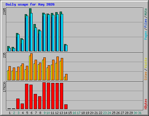Click day label 26
The height and width of the screenshot is (116, 149).
tap(118, 113)
